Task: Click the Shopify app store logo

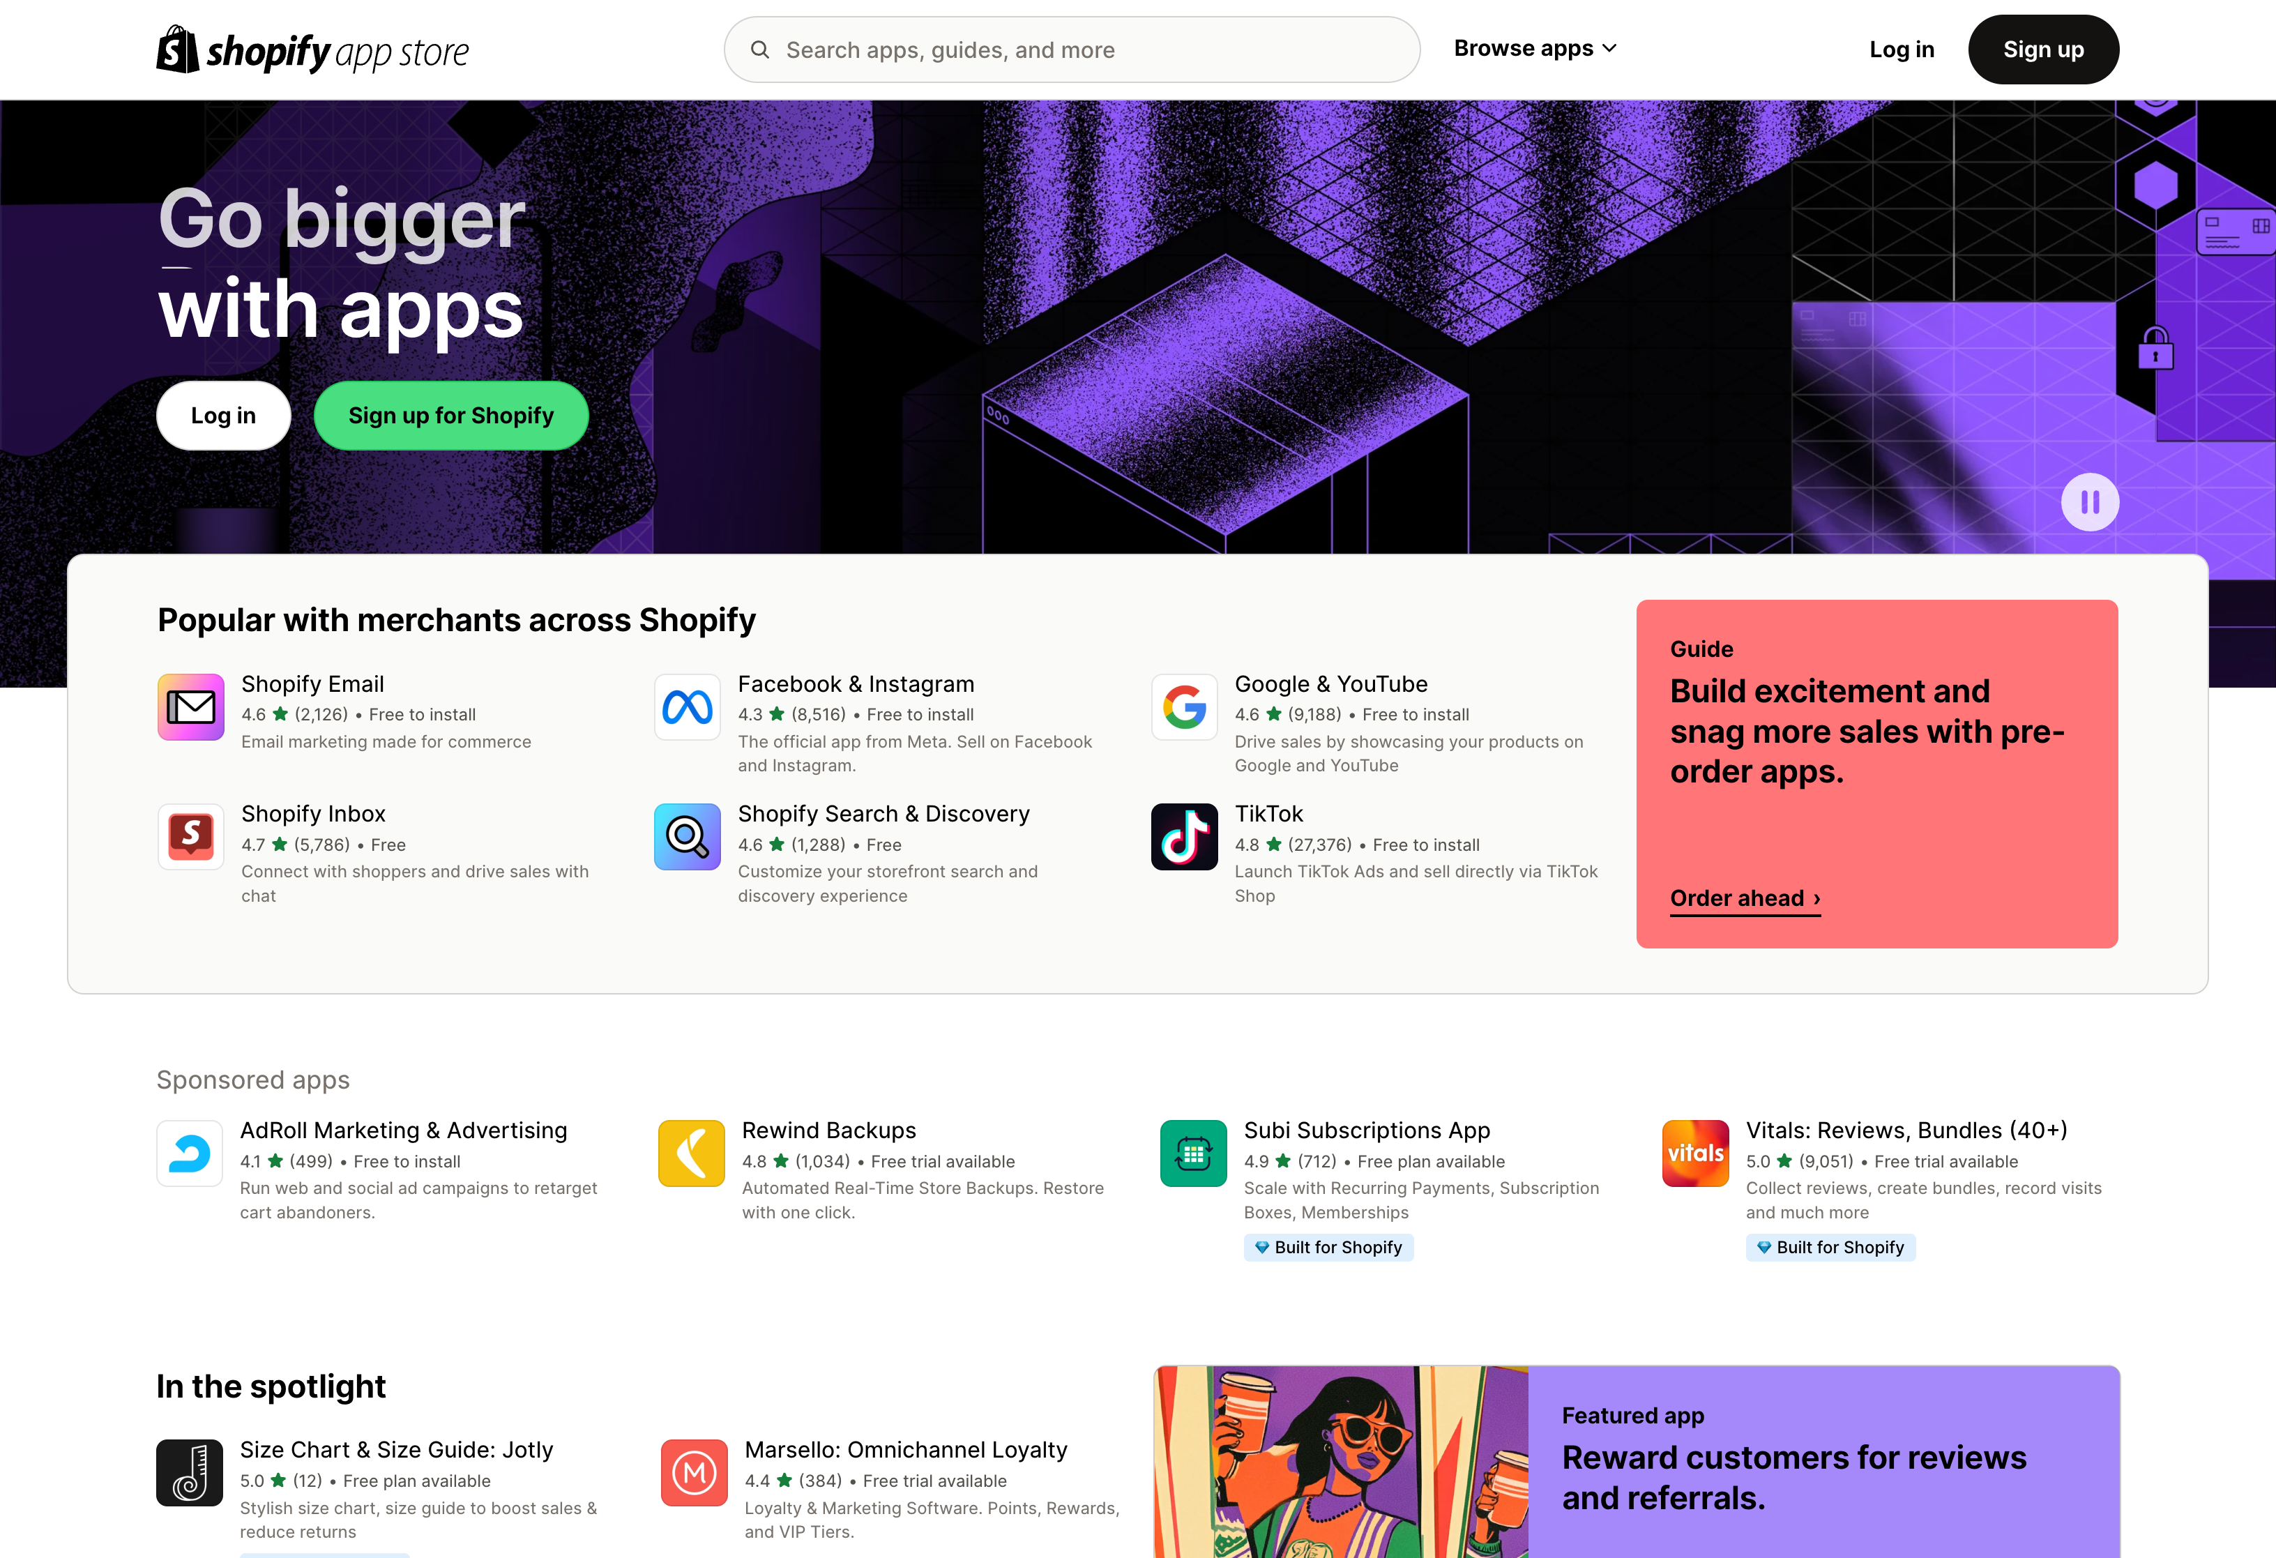Action: tap(312, 50)
